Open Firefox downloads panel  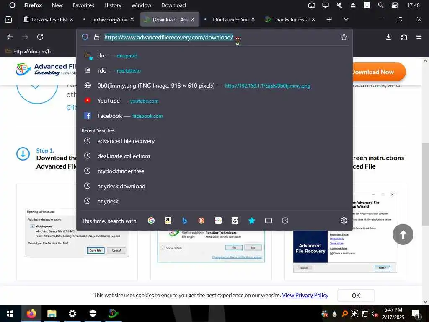[x=388, y=37]
